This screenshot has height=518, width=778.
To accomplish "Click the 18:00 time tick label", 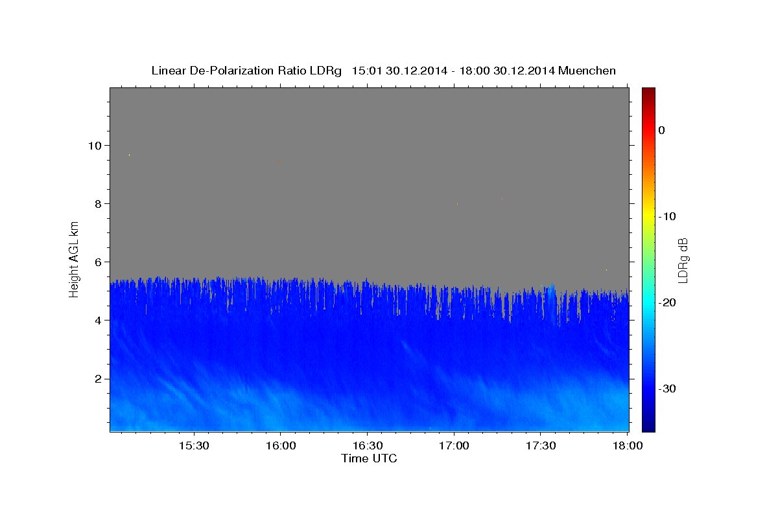I will click(x=628, y=446).
